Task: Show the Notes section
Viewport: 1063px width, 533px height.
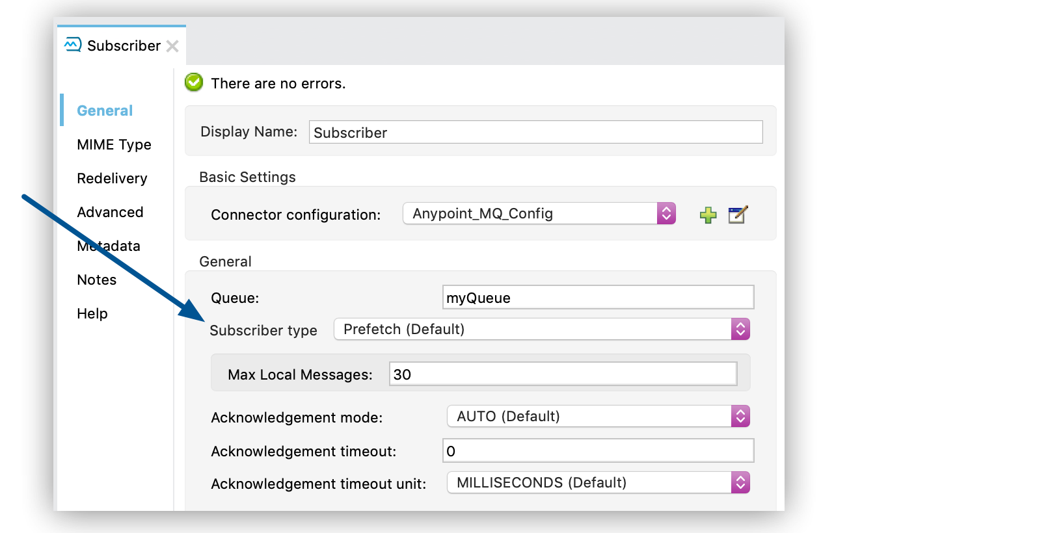Action: click(x=97, y=279)
